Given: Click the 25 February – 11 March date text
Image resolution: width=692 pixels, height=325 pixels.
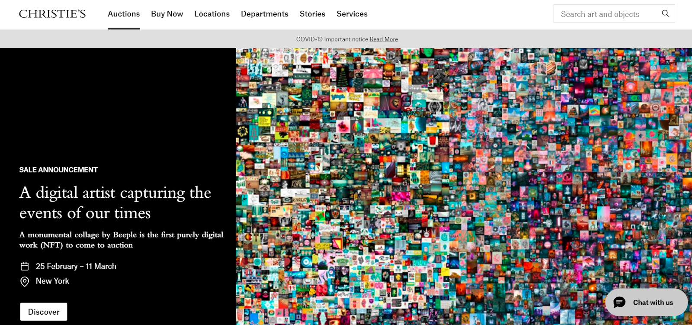Looking at the screenshot, I should [x=76, y=266].
